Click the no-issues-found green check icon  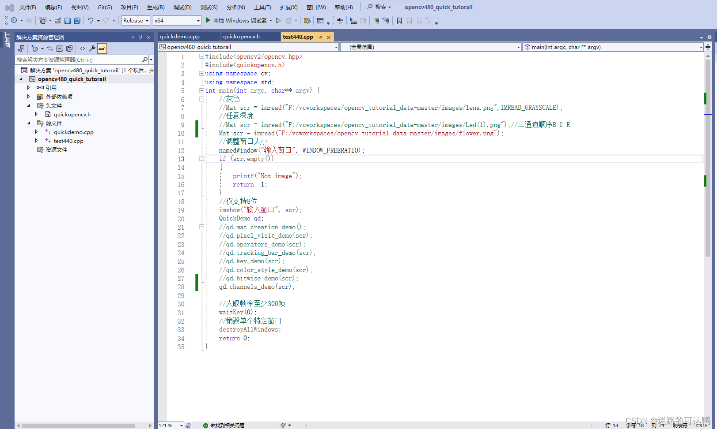point(205,425)
